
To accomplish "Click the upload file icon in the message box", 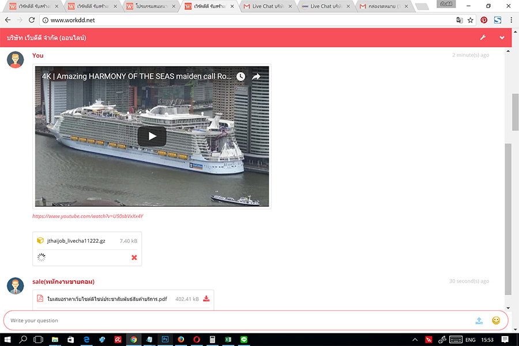I will pos(479,321).
